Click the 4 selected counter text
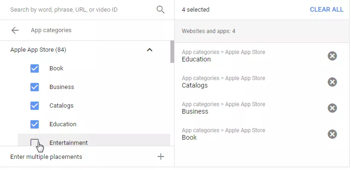This screenshot has height=170, width=351. (x=196, y=10)
